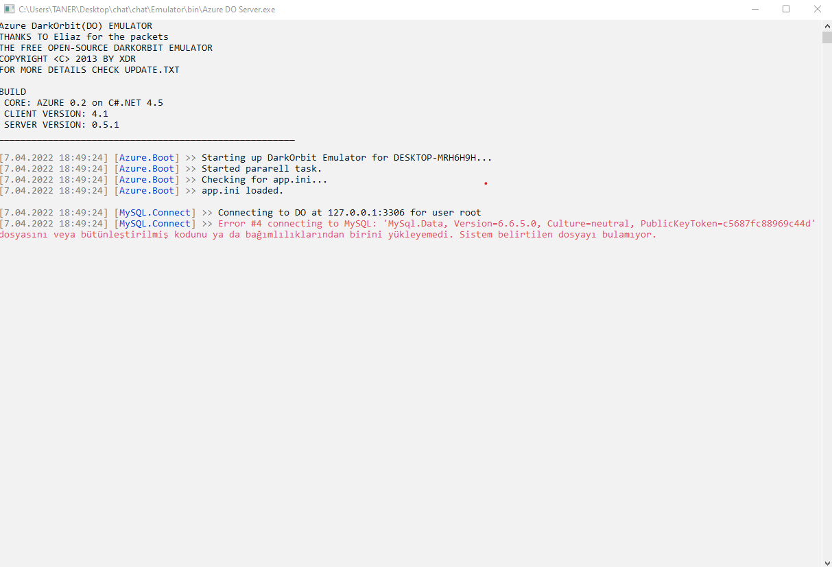Click the 'BUILD' heading text

click(x=13, y=92)
